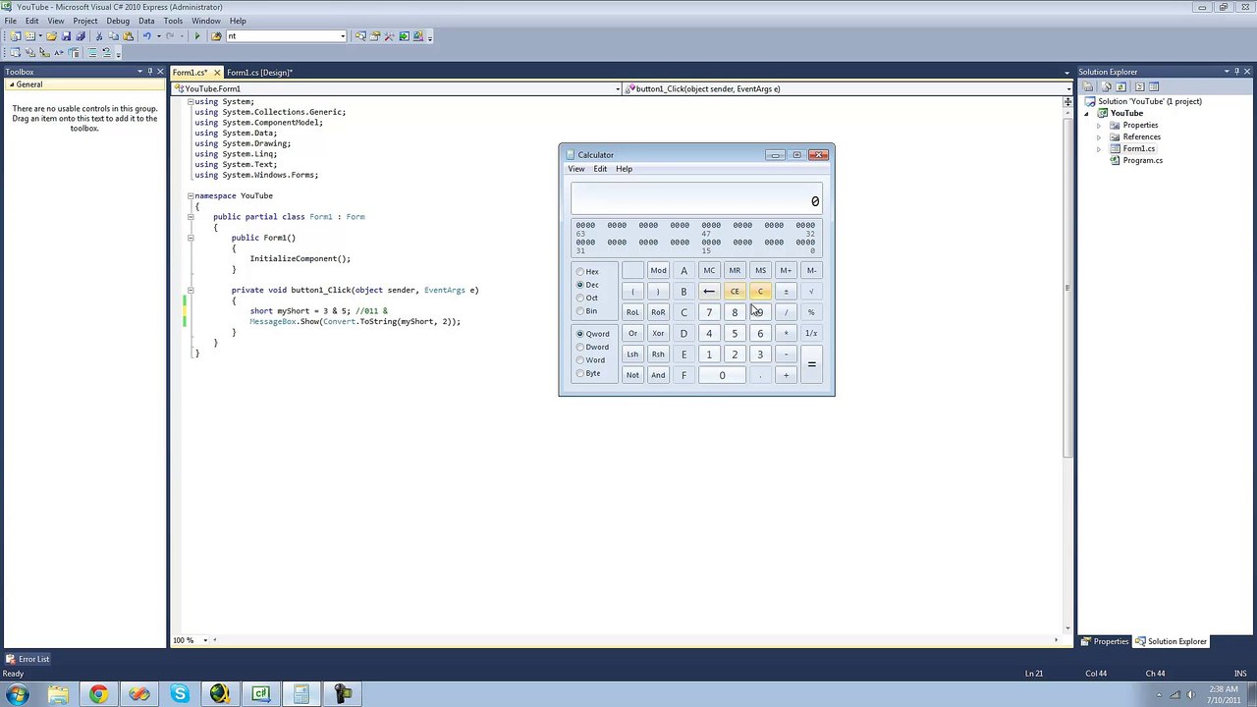The height and width of the screenshot is (707, 1257).
Task: Click the pin icon of the Toolbox panel
Action: click(149, 72)
